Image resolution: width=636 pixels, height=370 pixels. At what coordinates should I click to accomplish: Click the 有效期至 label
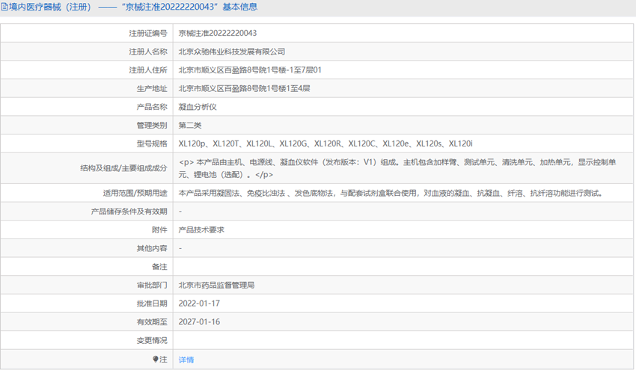click(152, 321)
